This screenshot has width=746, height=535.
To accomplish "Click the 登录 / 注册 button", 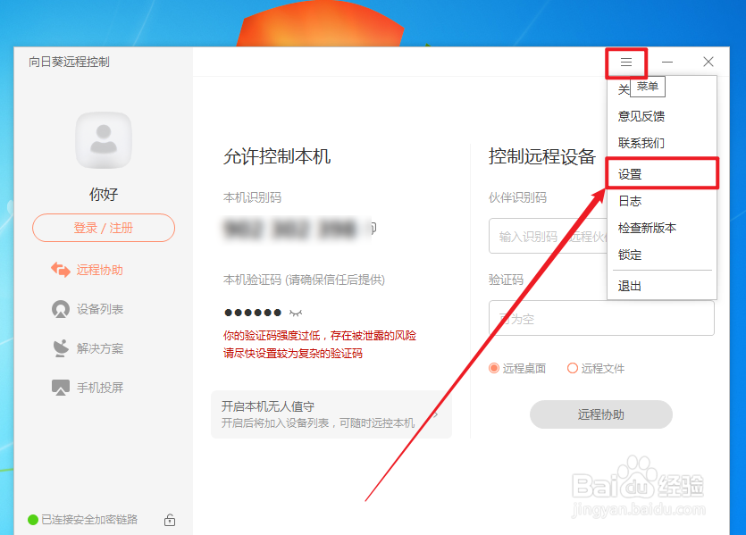I will pyautogui.click(x=104, y=228).
